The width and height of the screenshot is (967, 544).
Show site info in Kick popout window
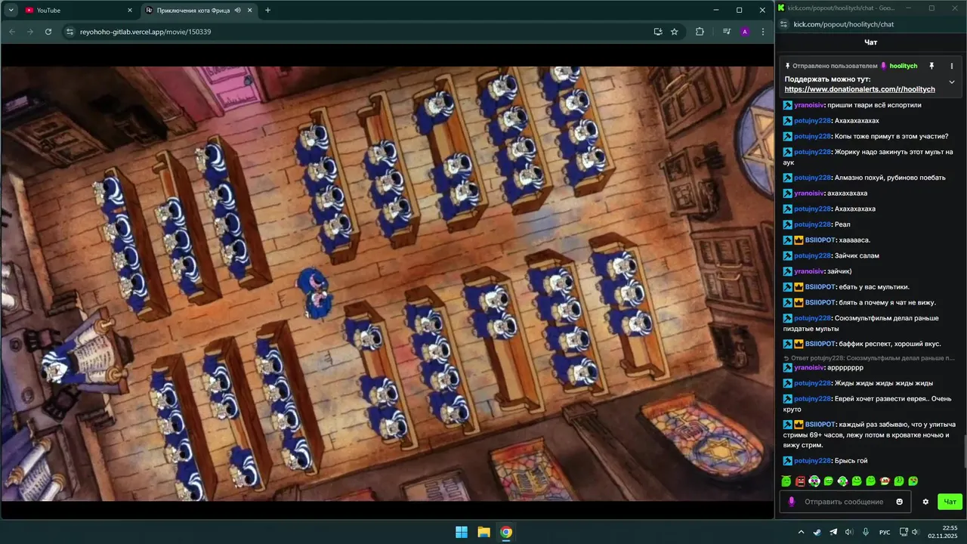784,24
